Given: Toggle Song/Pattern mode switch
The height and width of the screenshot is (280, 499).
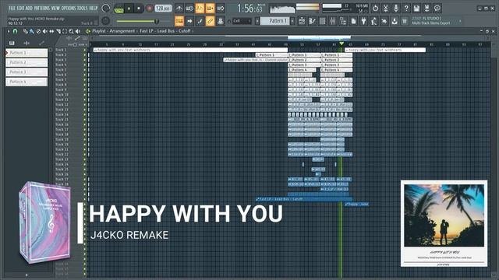Looking at the screenshot, I should (x=119, y=9).
